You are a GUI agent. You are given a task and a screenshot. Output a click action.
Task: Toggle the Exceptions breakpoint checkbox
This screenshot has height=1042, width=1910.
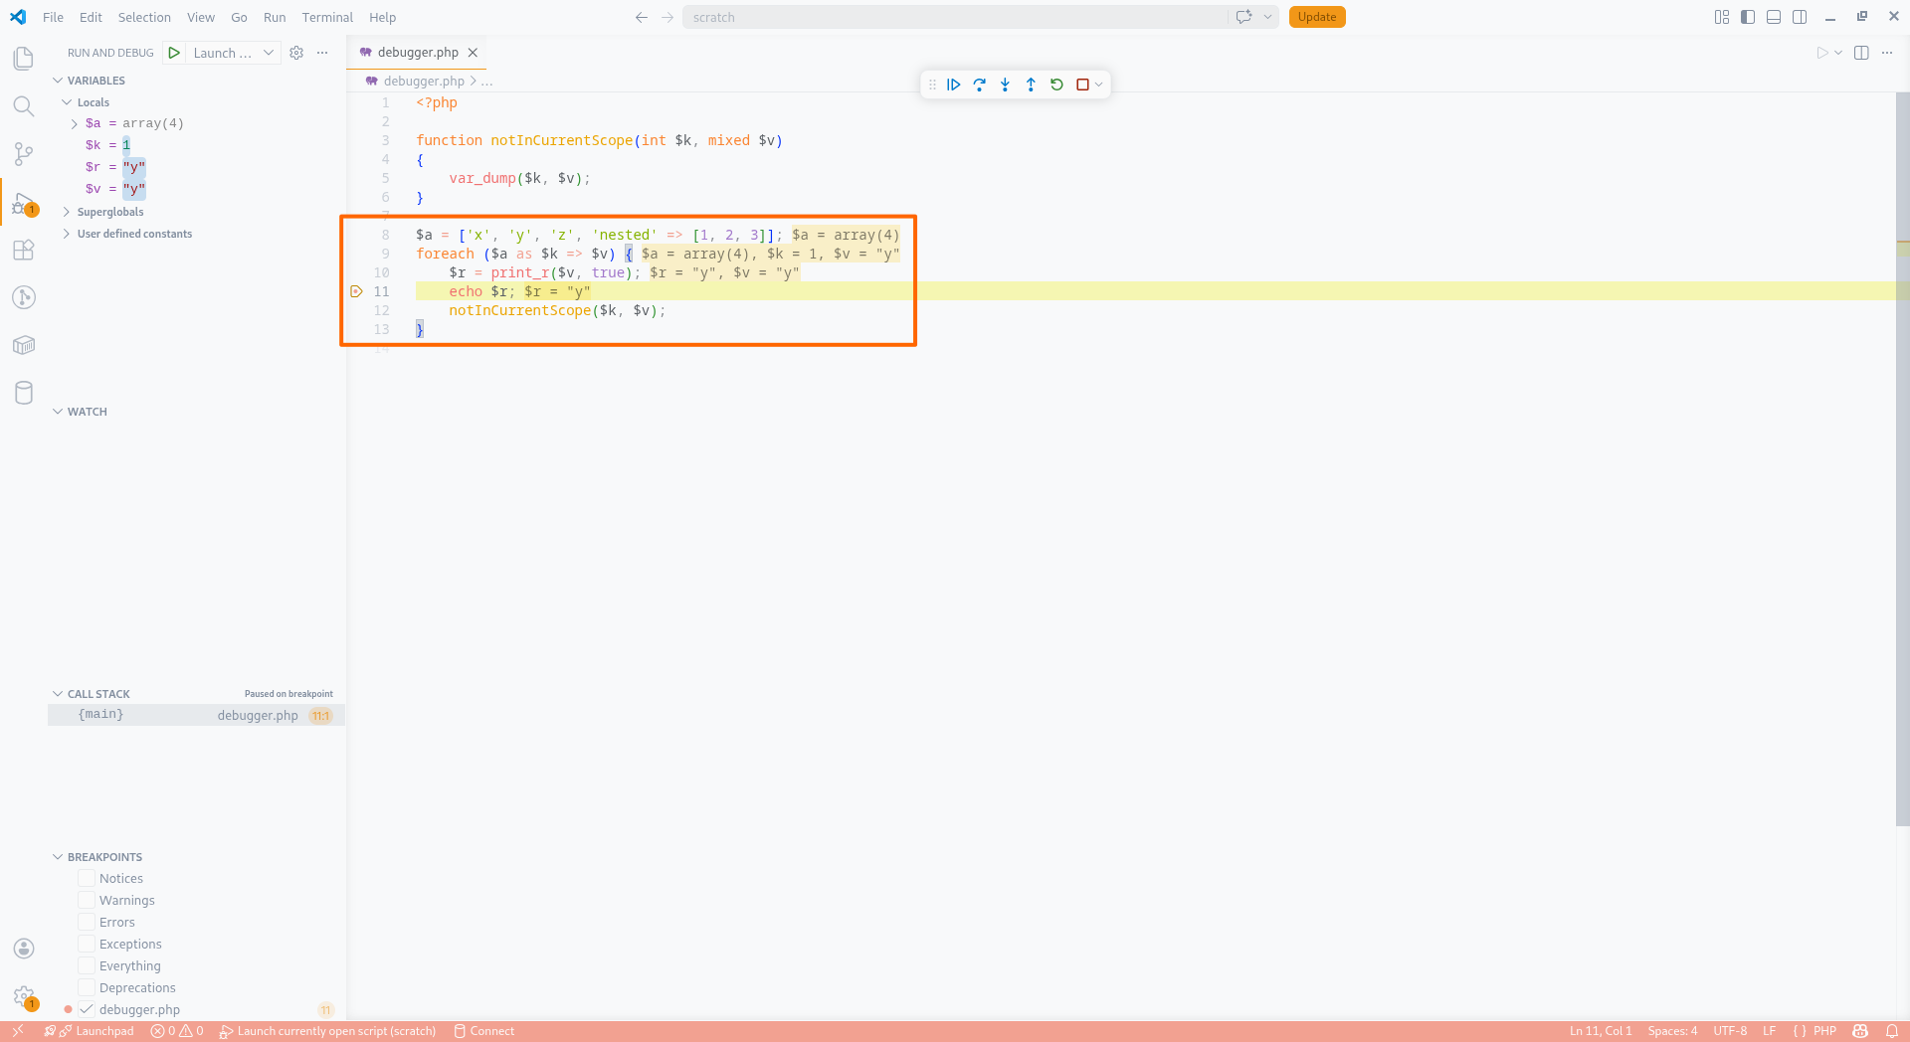[x=87, y=944]
